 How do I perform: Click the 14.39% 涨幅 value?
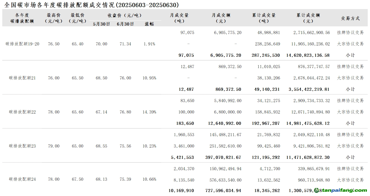tap(149, 112)
